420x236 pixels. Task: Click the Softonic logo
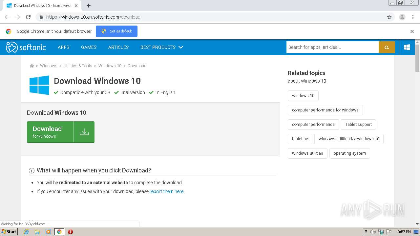coord(26,47)
